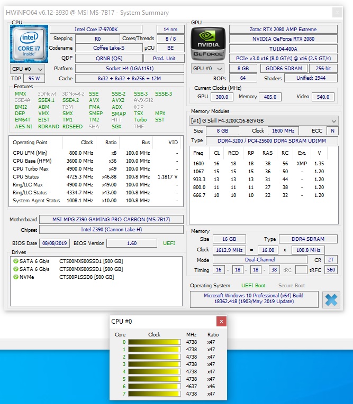Click the Video clock value 540.0
The width and height of the screenshot is (353, 404).
point(323,97)
